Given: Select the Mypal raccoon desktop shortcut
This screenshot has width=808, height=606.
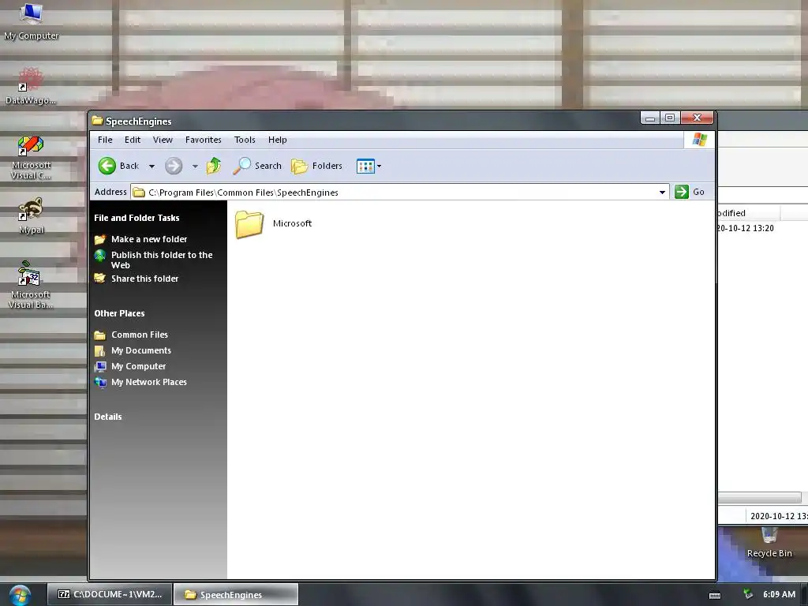Looking at the screenshot, I should point(31,216).
